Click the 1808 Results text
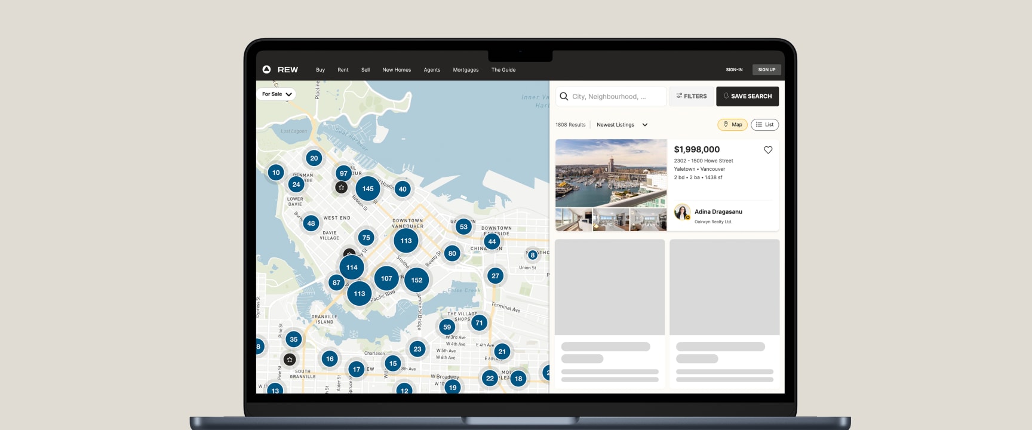Viewport: 1032px width, 430px height. pos(570,125)
